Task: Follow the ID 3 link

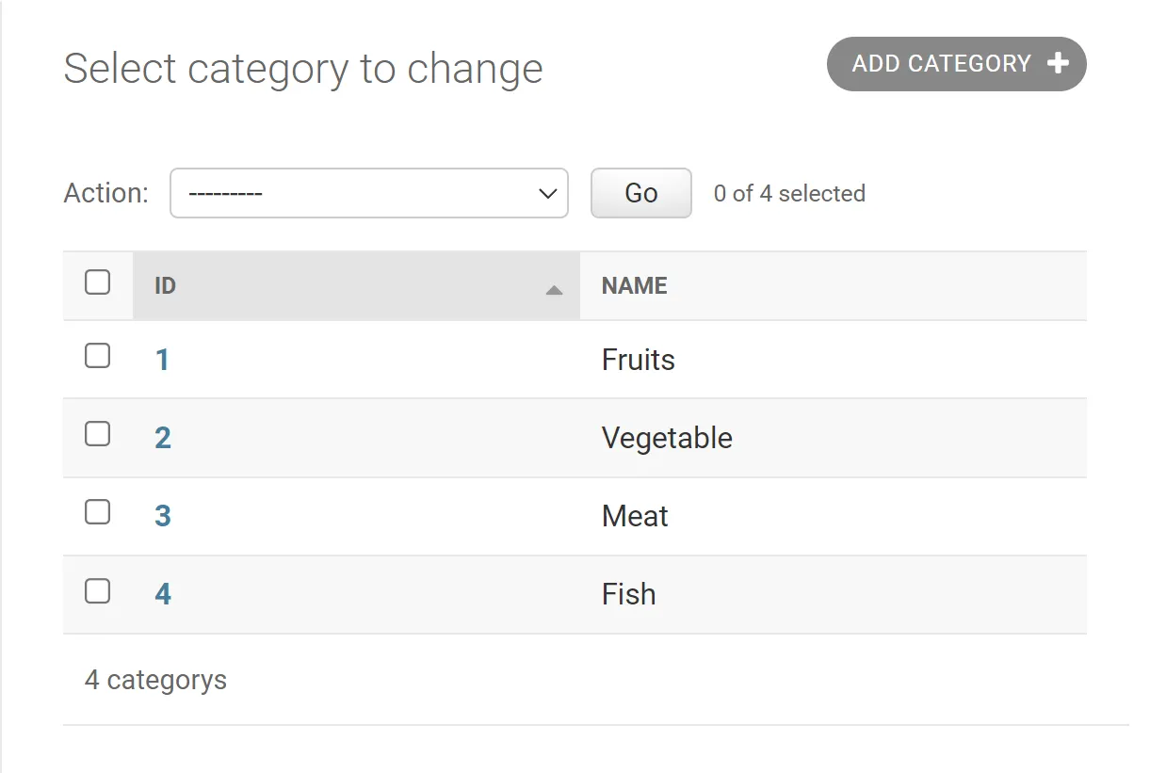Action: (x=163, y=516)
